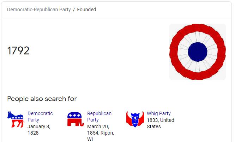Click the star band on the elephant logo
235x142 pixels.
[x=74, y=115]
